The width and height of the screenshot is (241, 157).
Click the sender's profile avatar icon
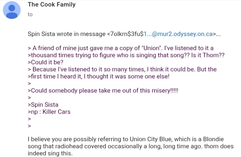tap(12, 10)
